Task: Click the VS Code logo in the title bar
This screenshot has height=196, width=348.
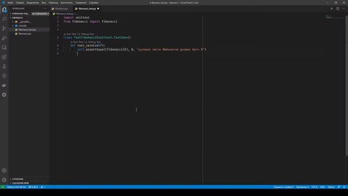Action: 3,3
